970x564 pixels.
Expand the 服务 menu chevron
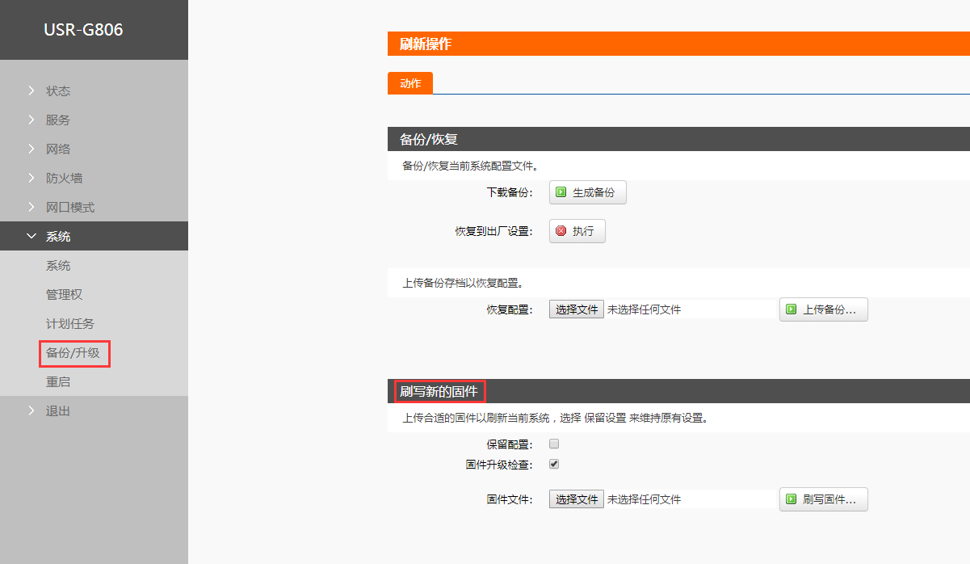(x=31, y=120)
